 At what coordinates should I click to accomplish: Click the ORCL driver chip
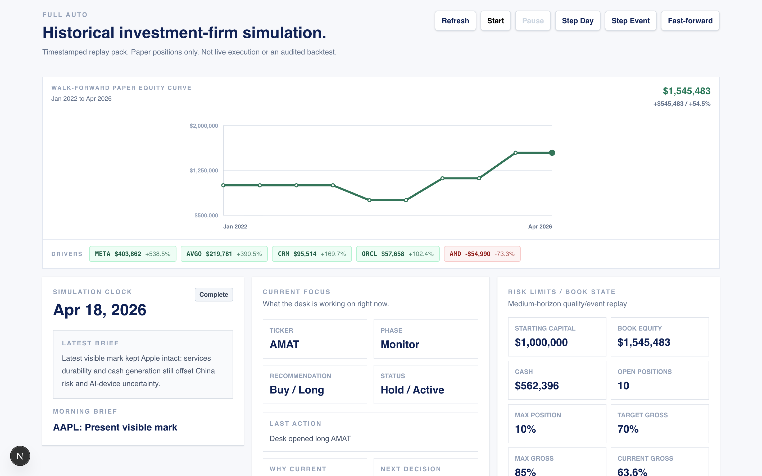pyautogui.click(x=397, y=254)
